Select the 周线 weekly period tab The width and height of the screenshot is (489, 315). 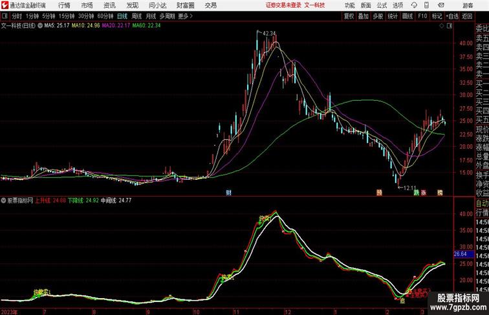(x=136, y=16)
